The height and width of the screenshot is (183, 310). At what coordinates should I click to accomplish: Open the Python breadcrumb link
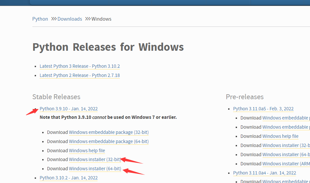pos(40,19)
